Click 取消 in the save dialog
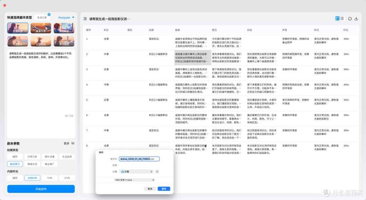Screen dimensions: 366x200 tap(150, 189)
